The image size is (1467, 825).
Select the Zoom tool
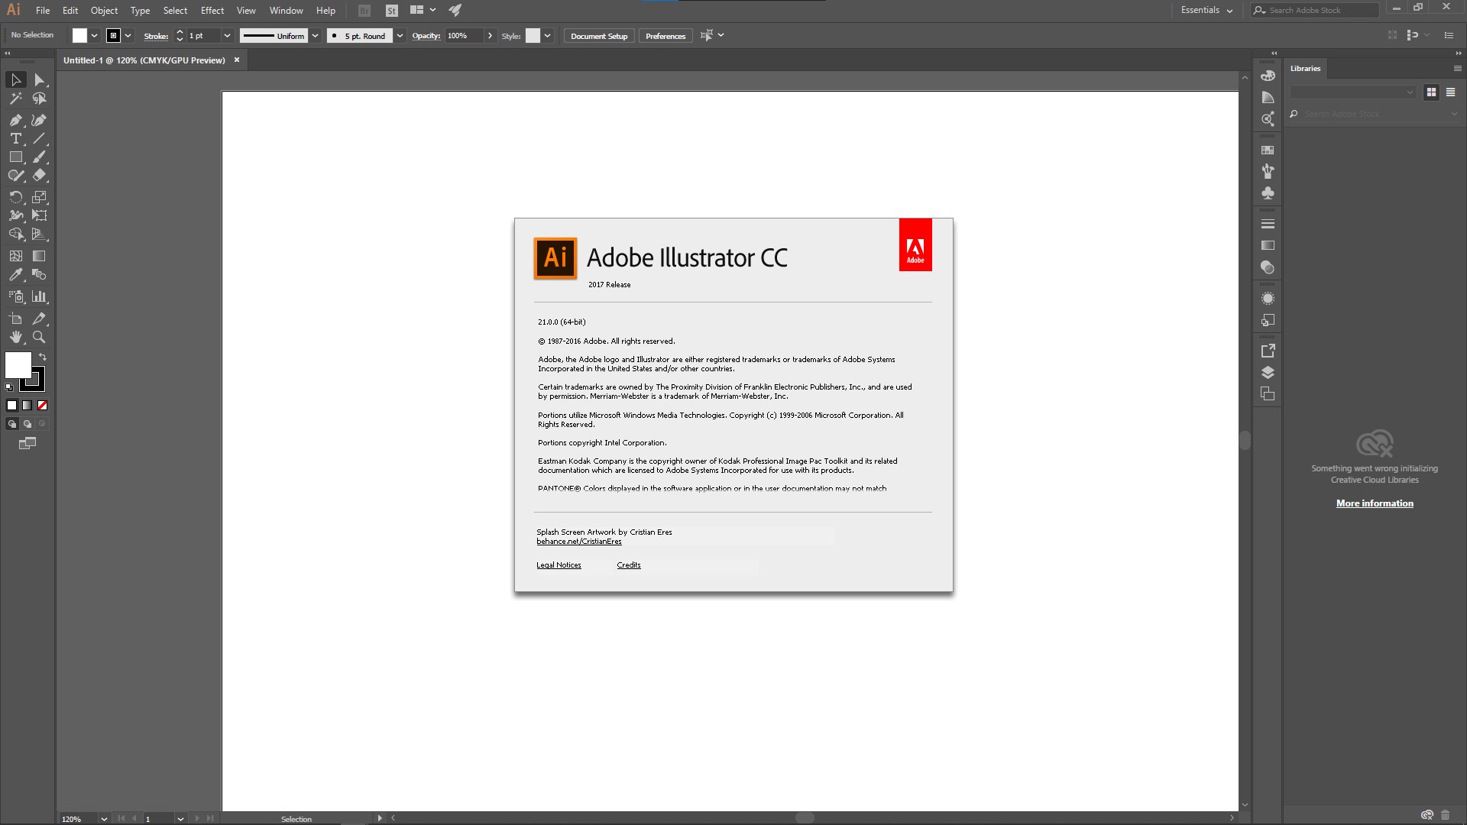tap(39, 337)
